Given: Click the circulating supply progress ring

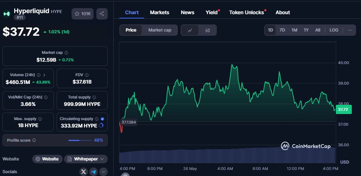Looking at the screenshot, I should tap(101, 126).
